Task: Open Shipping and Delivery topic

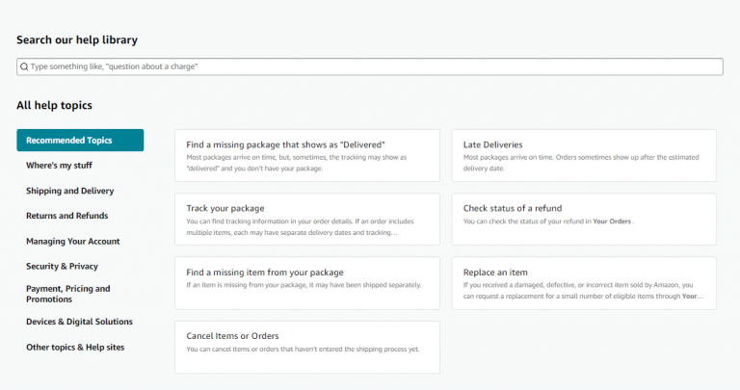Action: (69, 191)
